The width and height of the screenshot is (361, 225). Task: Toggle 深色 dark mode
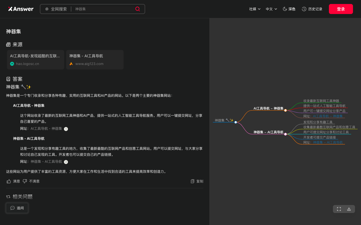point(289,9)
